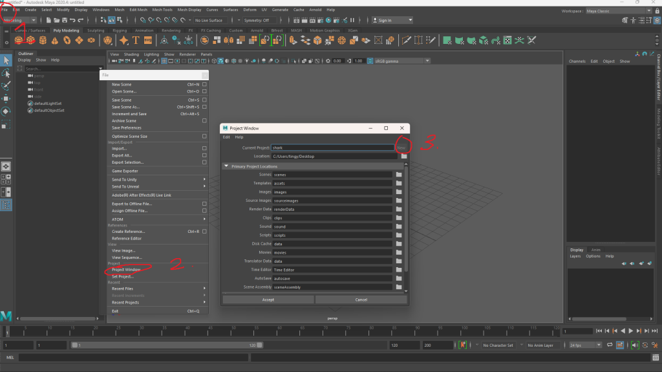This screenshot has width=662, height=372.
Task: Click the Current Project name field
Action: click(333, 148)
